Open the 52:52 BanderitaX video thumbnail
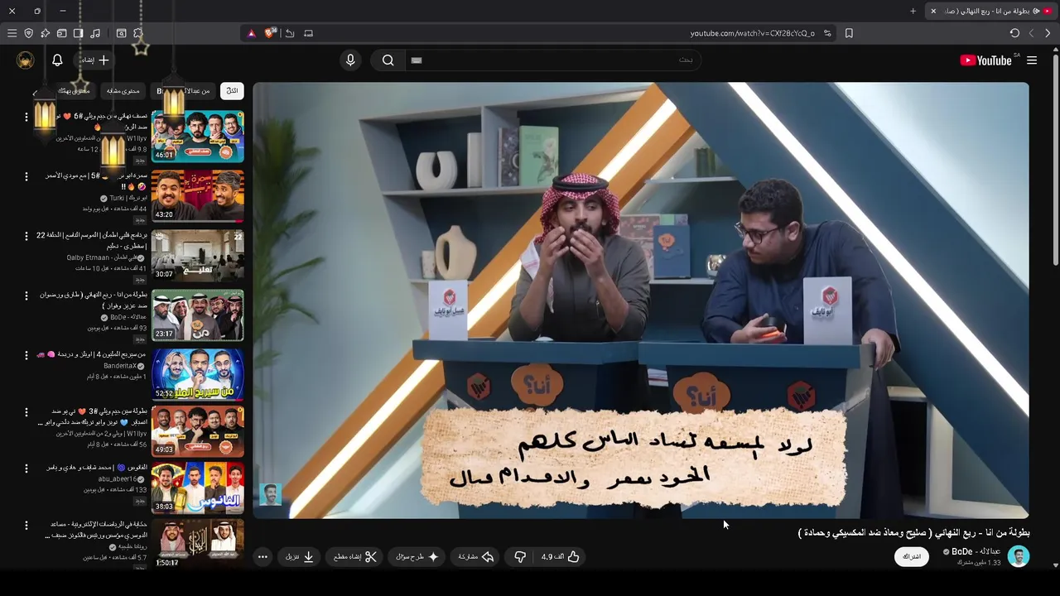The image size is (1060, 596). [197, 374]
